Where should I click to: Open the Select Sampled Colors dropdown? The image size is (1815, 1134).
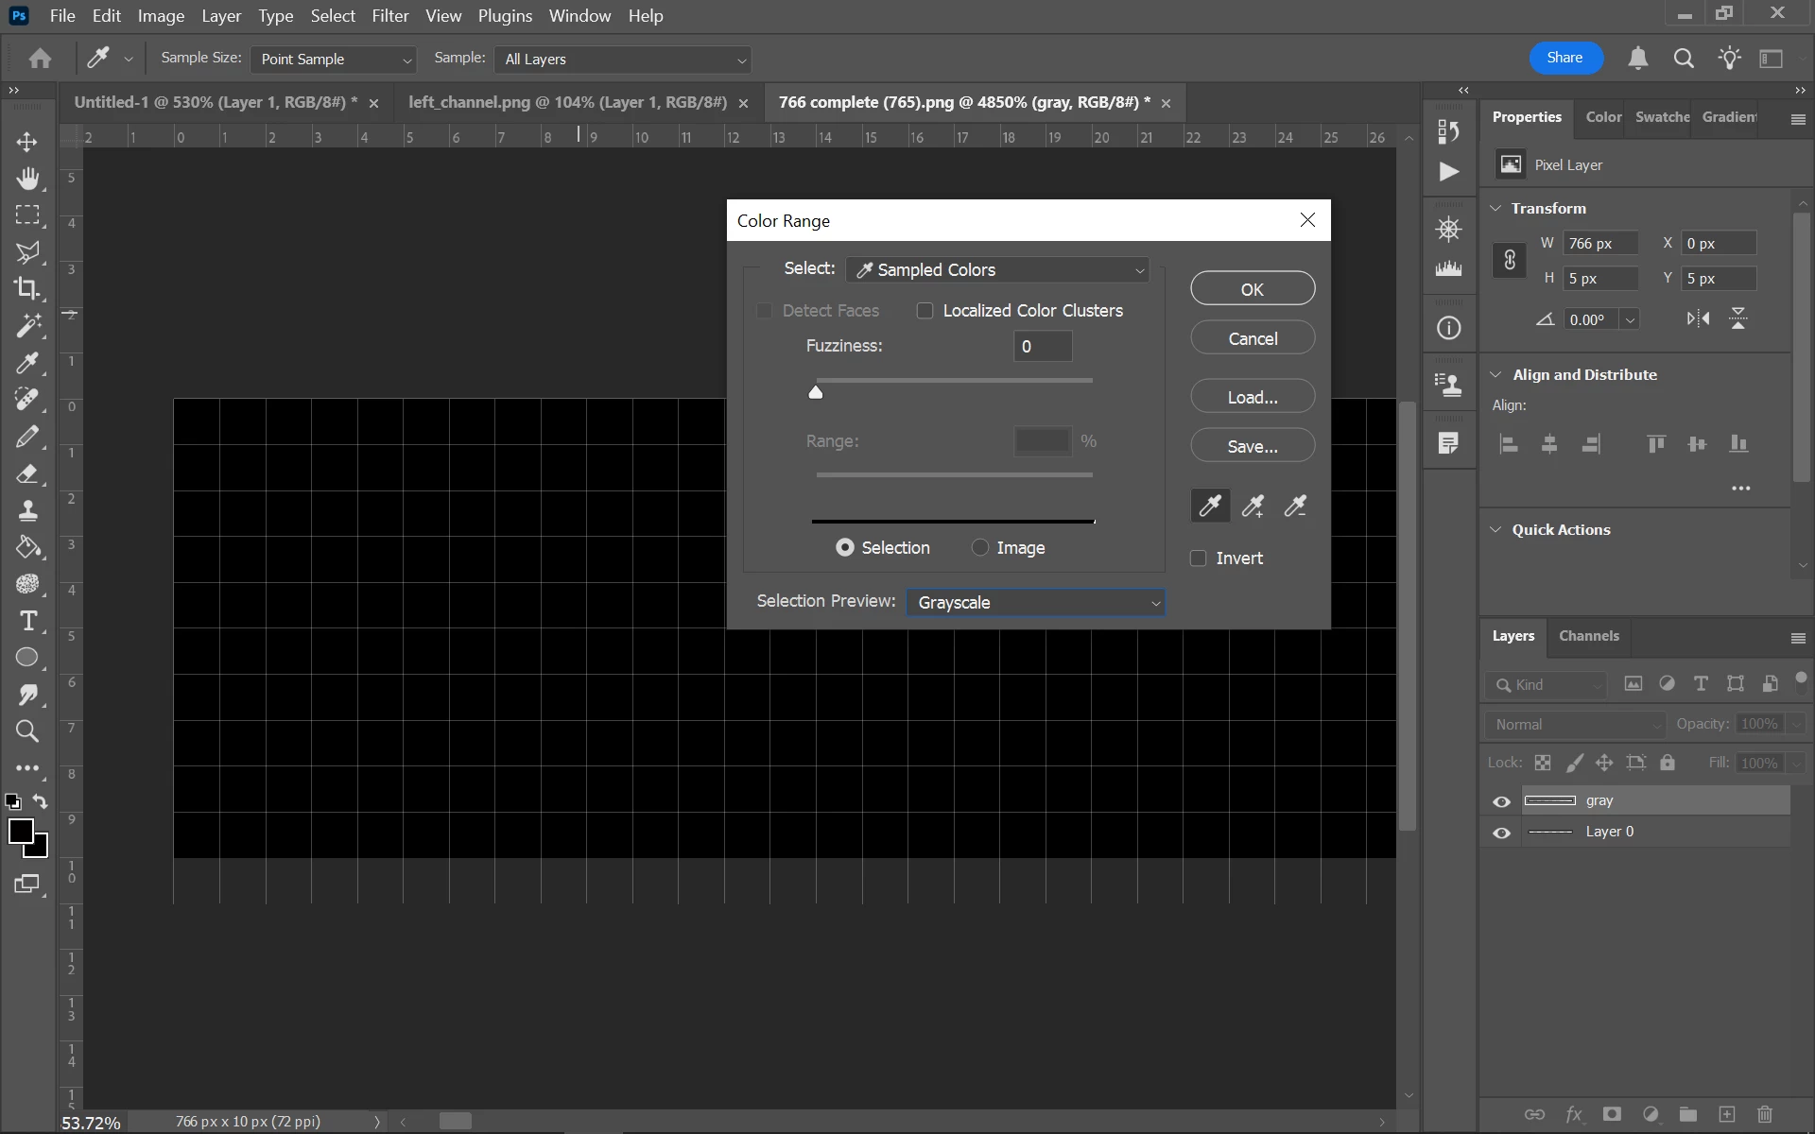point(998,270)
